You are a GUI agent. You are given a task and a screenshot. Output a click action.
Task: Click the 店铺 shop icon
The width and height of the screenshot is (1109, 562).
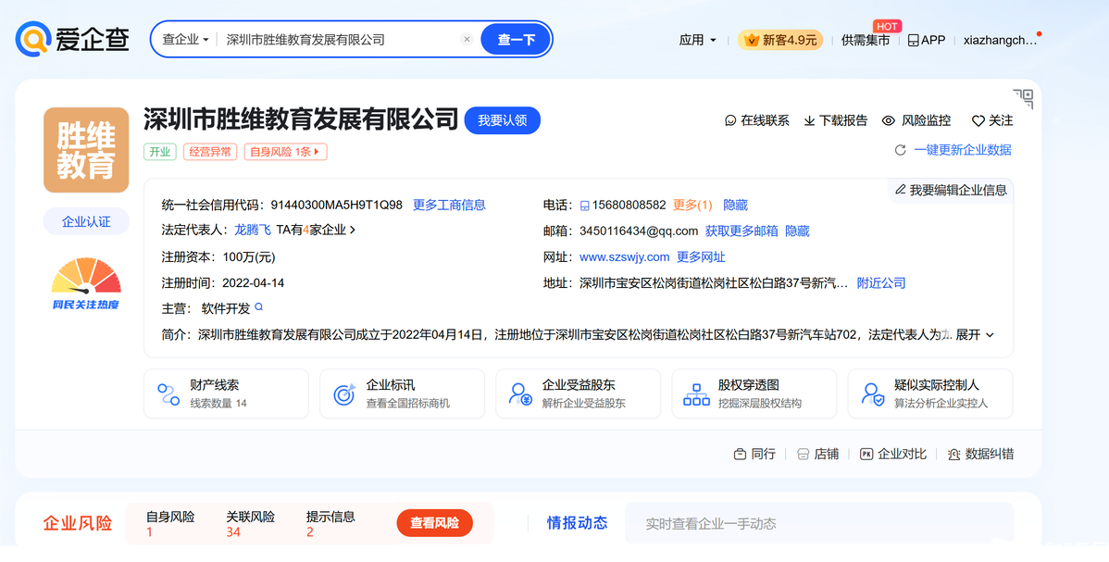coord(803,455)
